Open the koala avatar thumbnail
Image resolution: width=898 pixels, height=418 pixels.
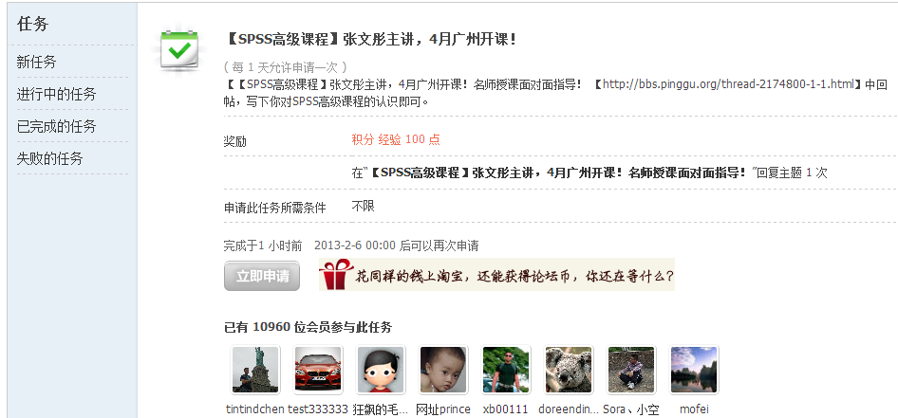coord(568,370)
